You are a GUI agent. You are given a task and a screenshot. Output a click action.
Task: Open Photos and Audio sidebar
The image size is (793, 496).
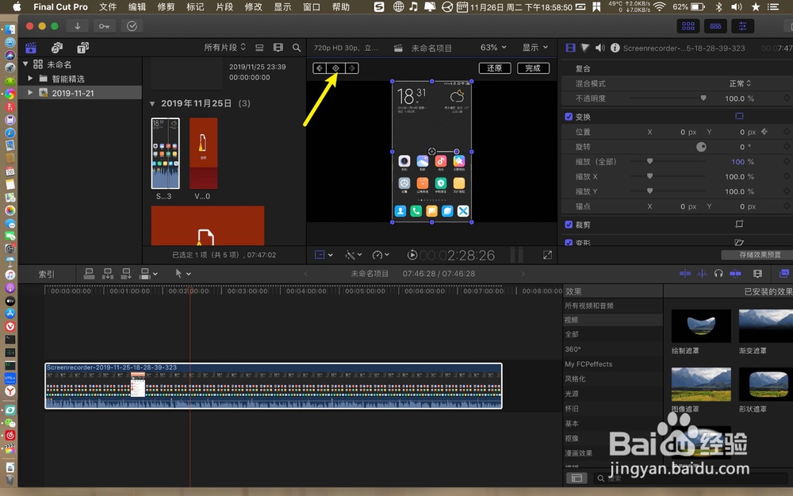click(x=56, y=48)
